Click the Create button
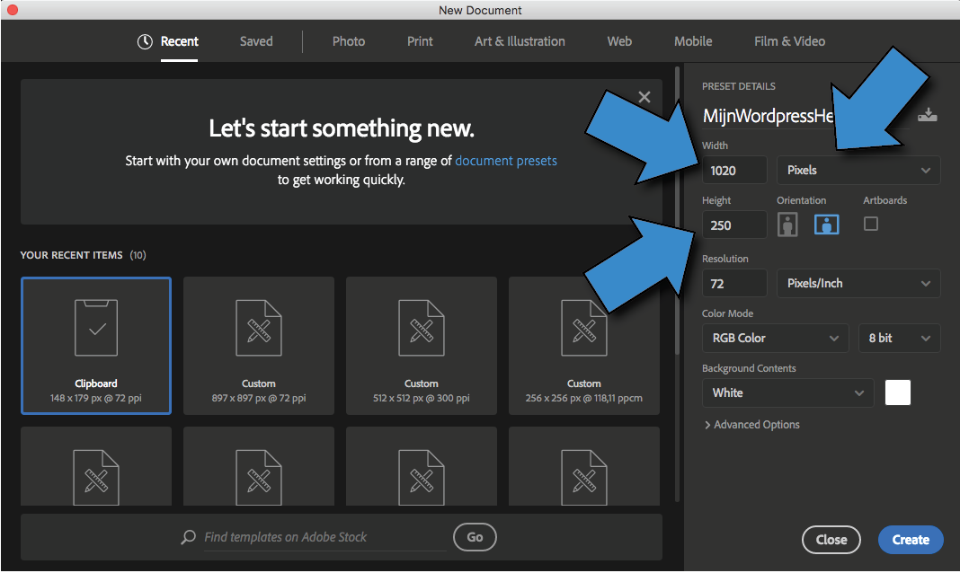960x573 pixels. coord(910,540)
